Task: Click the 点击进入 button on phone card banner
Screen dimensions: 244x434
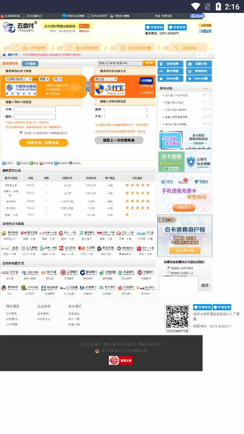Action: 184,208
